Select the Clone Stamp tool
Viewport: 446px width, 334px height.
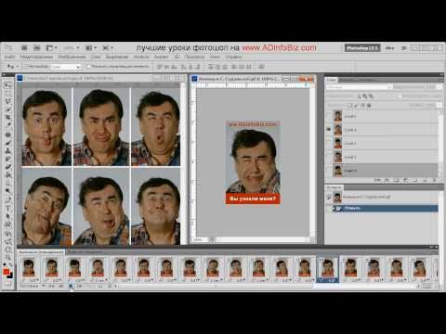pos(8,151)
